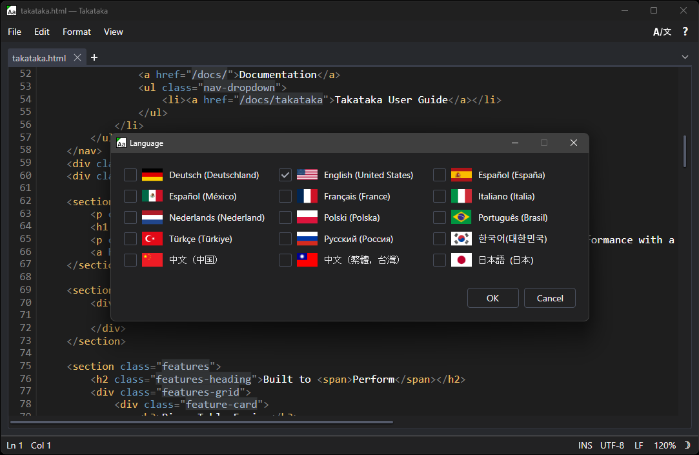Change the UTF-8 encoding in status bar

612,445
